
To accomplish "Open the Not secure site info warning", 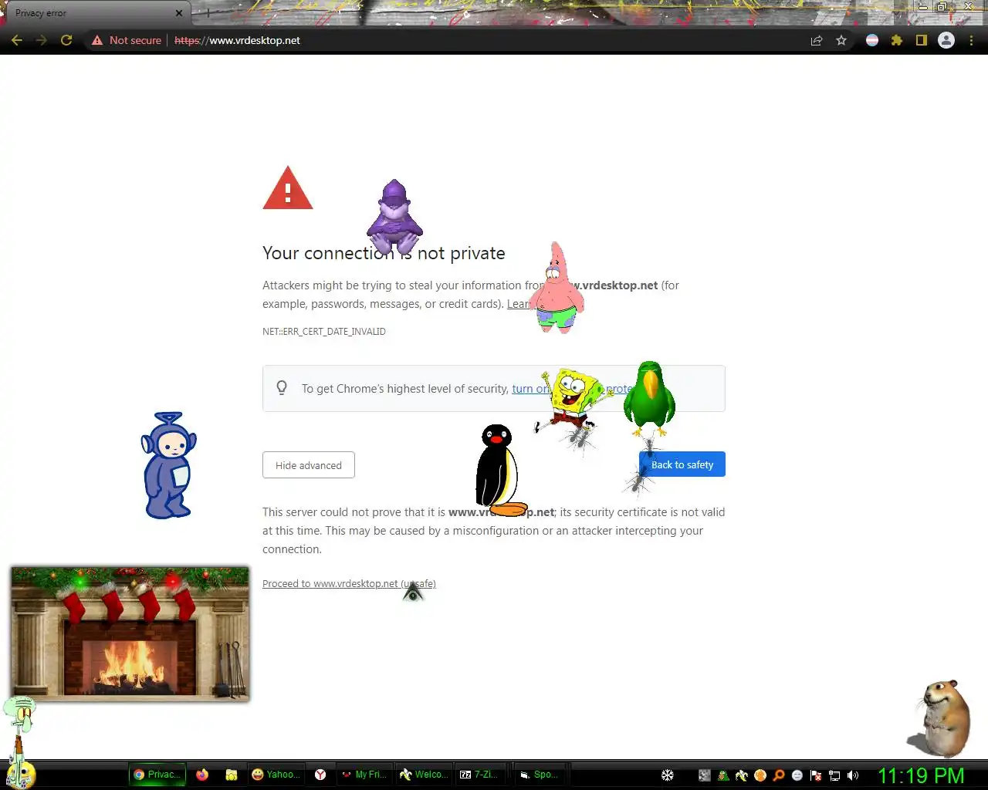I will click(x=127, y=40).
